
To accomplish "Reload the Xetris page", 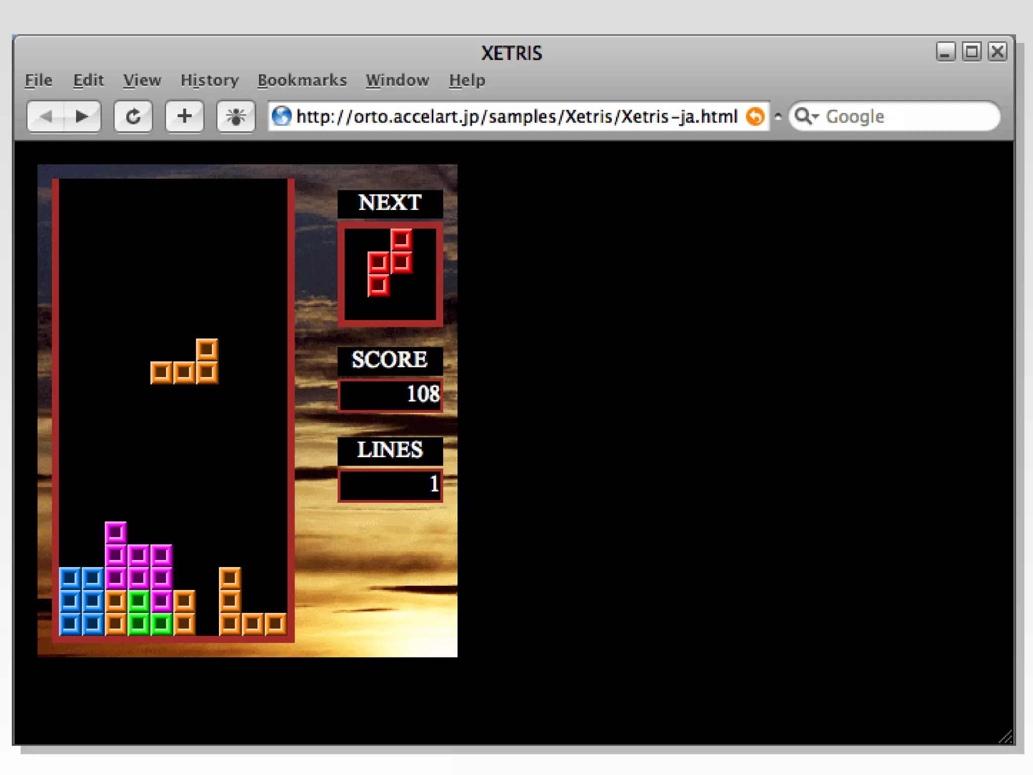I will 133,117.
